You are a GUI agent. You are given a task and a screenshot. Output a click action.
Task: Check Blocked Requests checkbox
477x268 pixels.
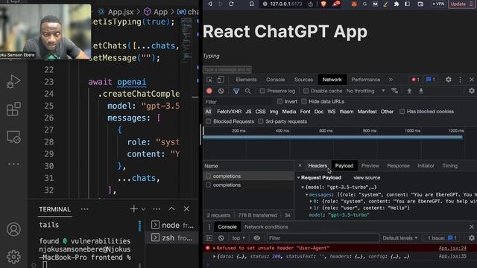click(x=209, y=121)
